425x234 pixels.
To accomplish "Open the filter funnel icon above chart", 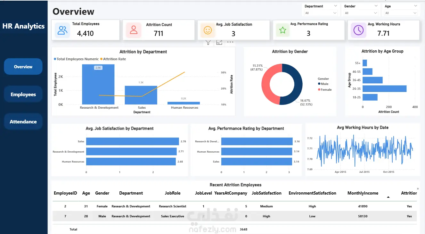I will coord(208,42).
